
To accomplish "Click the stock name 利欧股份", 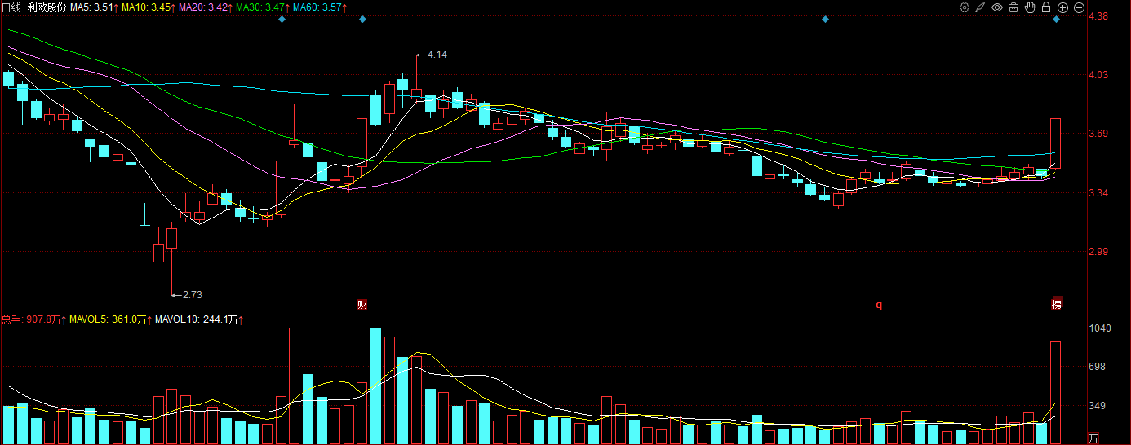I will coord(47,7).
